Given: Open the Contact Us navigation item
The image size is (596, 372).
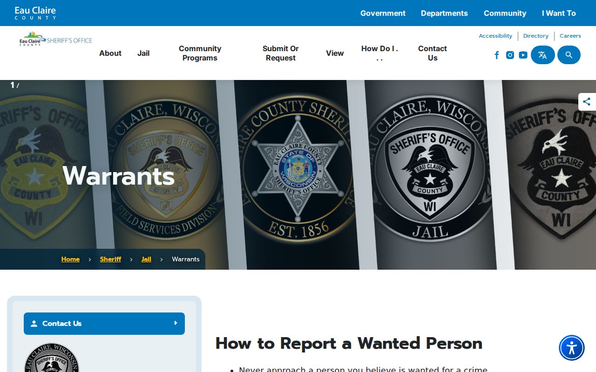Looking at the screenshot, I should click(433, 53).
